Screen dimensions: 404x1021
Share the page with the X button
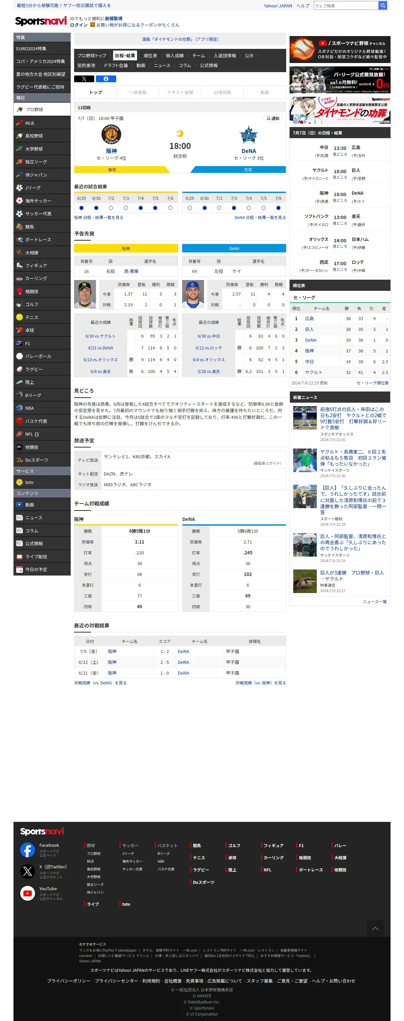coord(84,79)
